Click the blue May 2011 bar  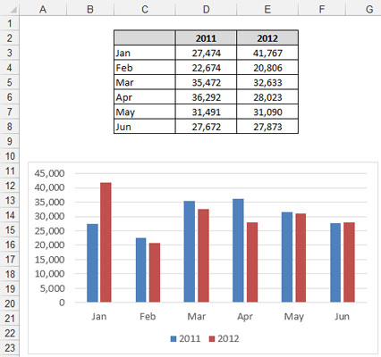[287, 257]
